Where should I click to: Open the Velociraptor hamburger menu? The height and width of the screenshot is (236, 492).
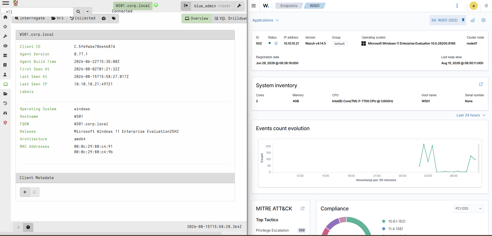6,3
